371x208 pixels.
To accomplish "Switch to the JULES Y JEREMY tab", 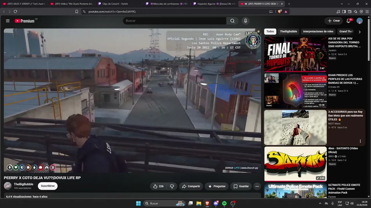I will click(24, 4).
